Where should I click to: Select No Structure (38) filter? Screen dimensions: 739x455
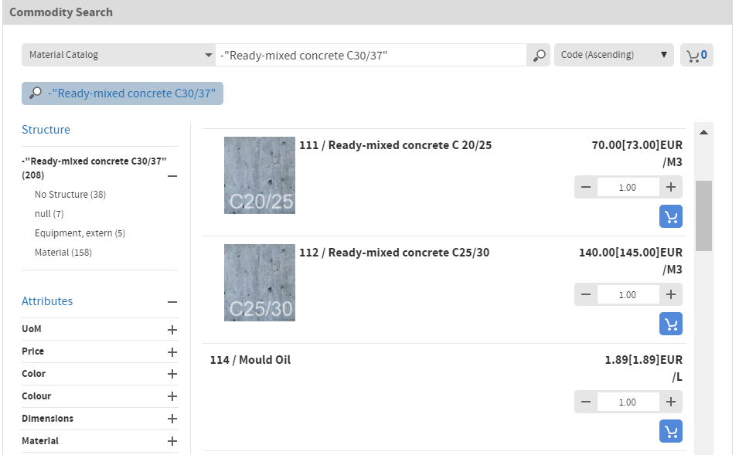coord(70,195)
